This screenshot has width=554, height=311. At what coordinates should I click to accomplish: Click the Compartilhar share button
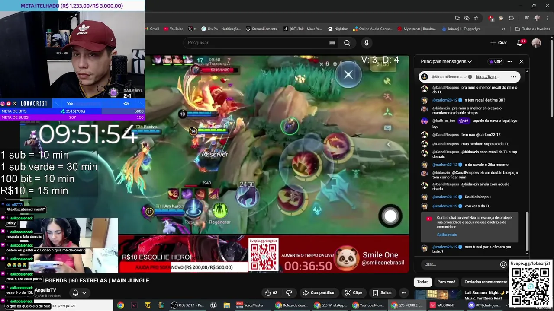(319, 292)
